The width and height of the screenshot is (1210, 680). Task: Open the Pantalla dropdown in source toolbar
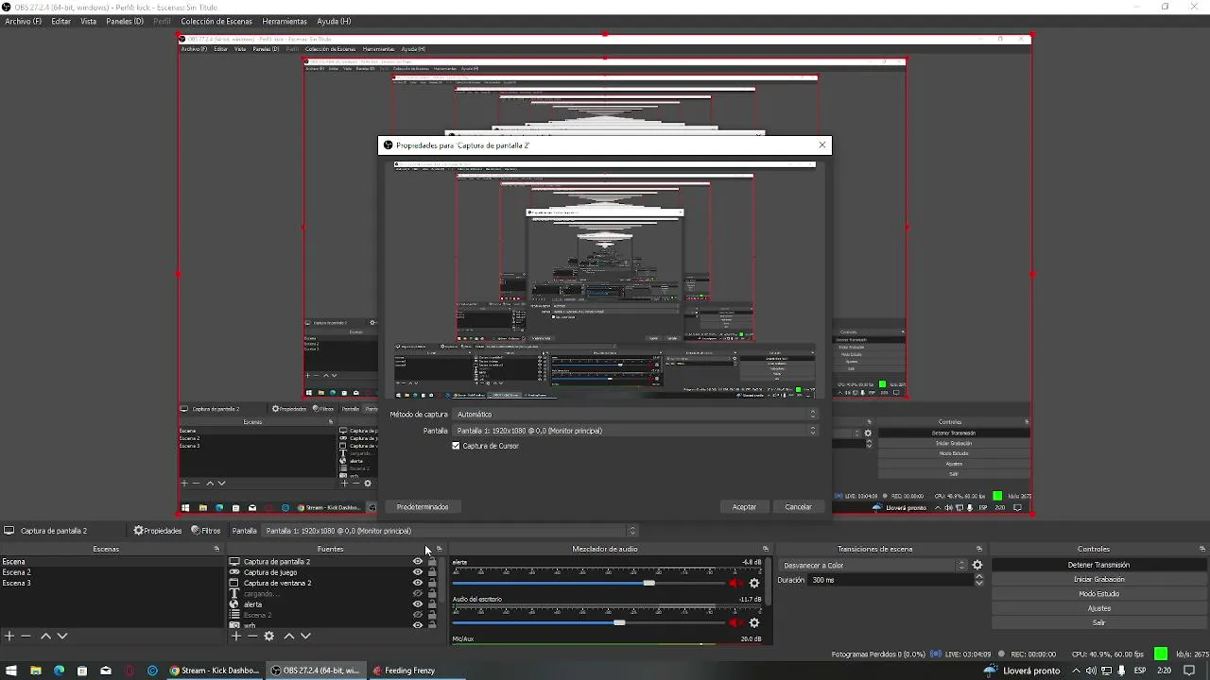450,531
